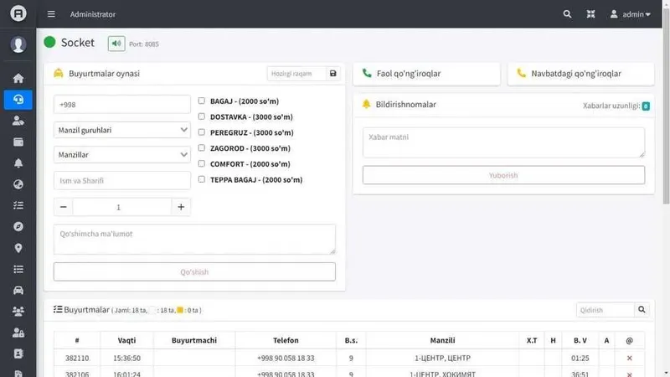The height and width of the screenshot is (377, 670).
Task: Click the Buyurtmachi column header
Action: click(x=194, y=340)
